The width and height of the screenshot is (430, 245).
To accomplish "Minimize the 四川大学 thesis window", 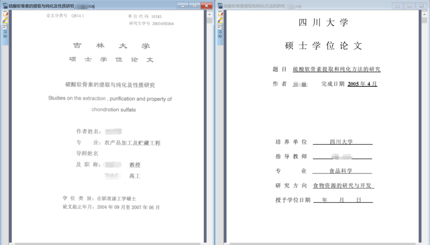I will pyautogui.click(x=398, y=6).
